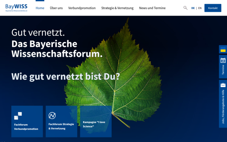Open Fachforum Strategie & Vernetzung tile label

[61, 126]
